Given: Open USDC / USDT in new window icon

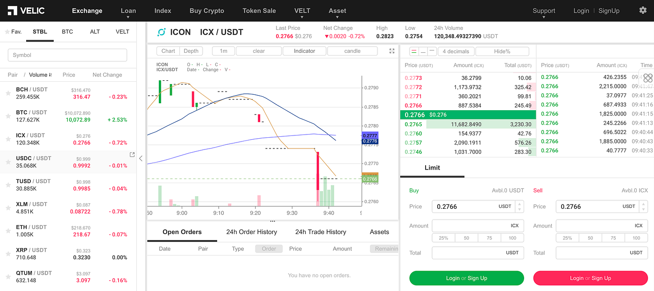Looking at the screenshot, I should click(132, 155).
